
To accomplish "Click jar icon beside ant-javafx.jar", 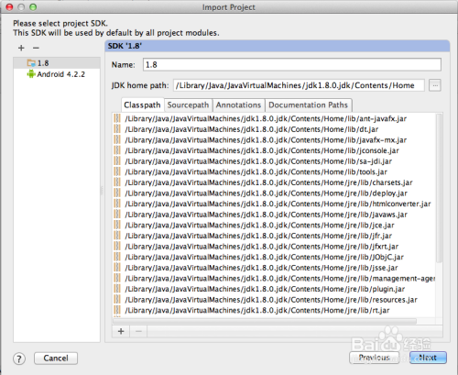I will (117, 118).
